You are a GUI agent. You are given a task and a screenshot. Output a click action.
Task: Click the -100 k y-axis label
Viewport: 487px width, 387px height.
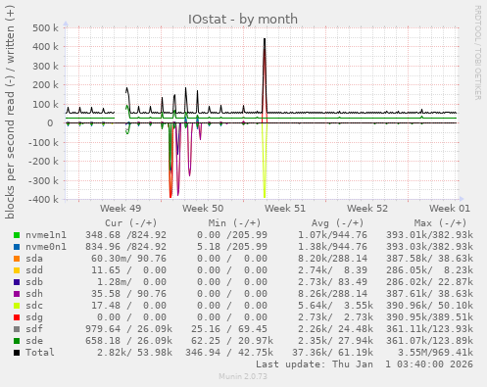pyautogui.click(x=43, y=142)
